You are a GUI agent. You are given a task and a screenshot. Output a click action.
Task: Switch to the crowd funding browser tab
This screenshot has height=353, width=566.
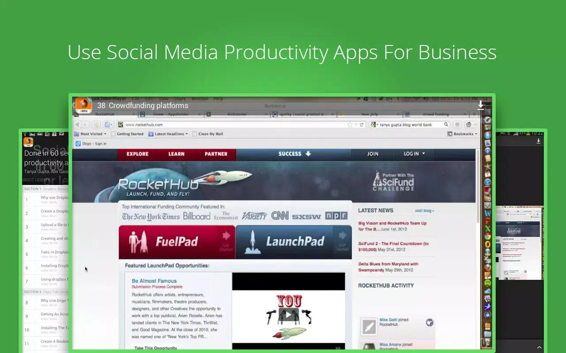[436, 114]
